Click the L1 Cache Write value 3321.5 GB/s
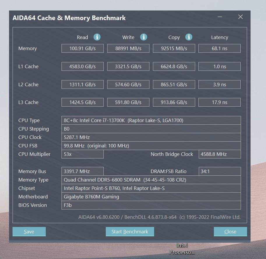 128,66
